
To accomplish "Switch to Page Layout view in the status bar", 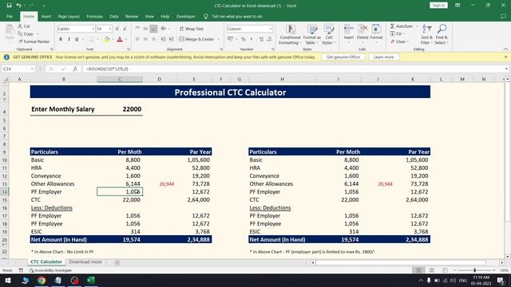I will 432,270.
